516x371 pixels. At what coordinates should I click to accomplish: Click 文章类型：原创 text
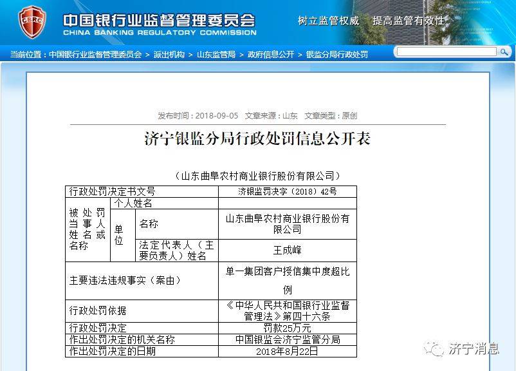click(331, 116)
